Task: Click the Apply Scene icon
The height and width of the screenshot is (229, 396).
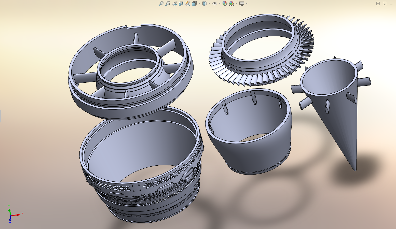Action: click(231, 4)
